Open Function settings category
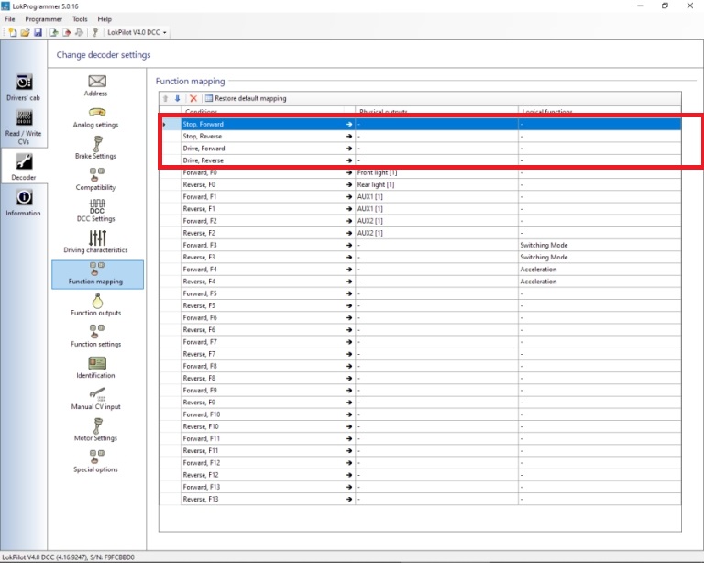Screen dimensions: 704x563 96,337
